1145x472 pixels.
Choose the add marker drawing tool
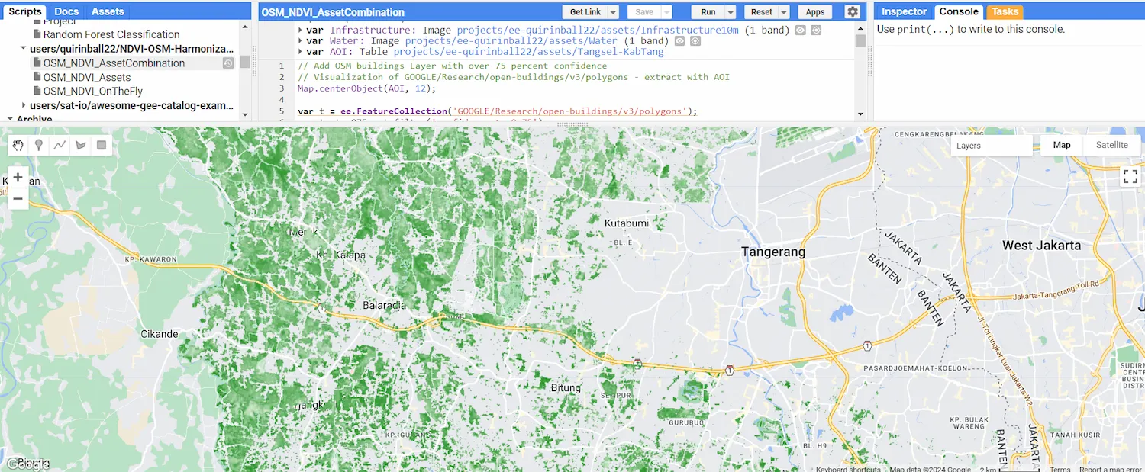[39, 145]
